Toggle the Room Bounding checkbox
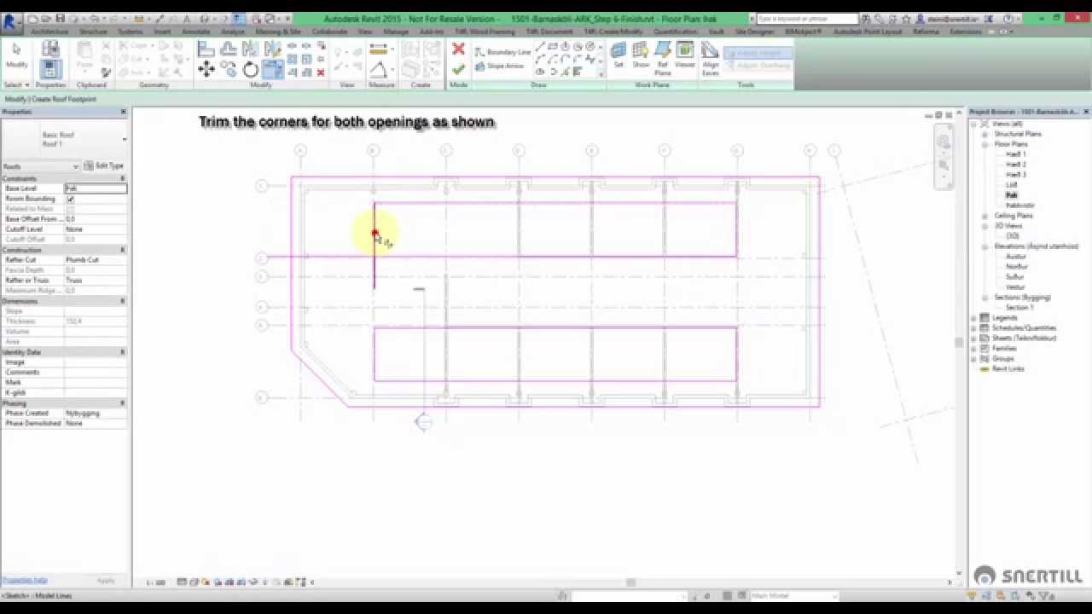This screenshot has height=614, width=1092. click(x=70, y=199)
